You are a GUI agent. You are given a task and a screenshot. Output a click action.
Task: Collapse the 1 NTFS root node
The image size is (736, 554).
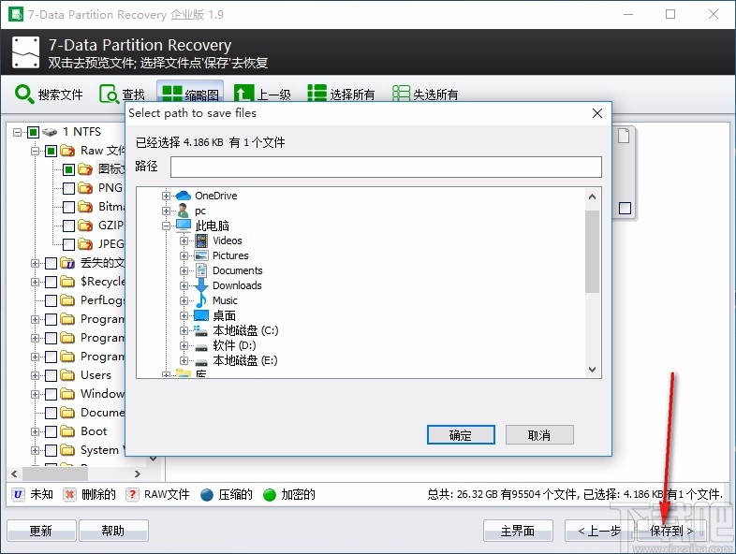click(x=17, y=132)
